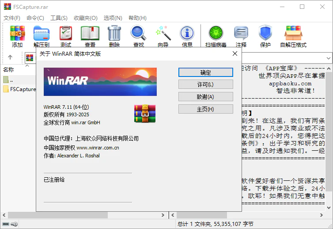
Task: Open the Favorites (收藏夹) menu
Action: point(86,18)
